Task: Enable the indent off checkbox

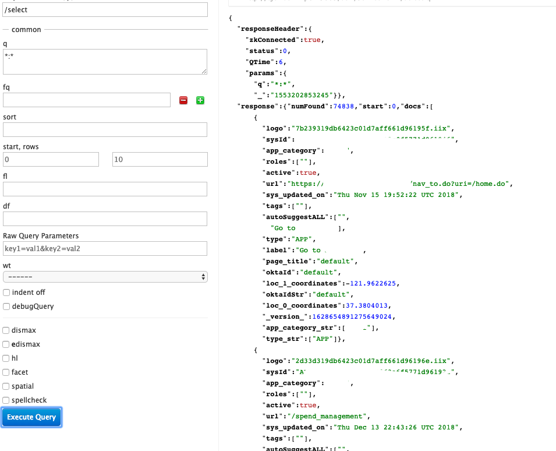Action: (6, 293)
